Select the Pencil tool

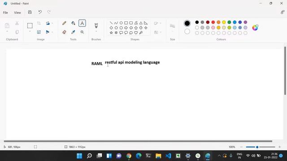64,23
